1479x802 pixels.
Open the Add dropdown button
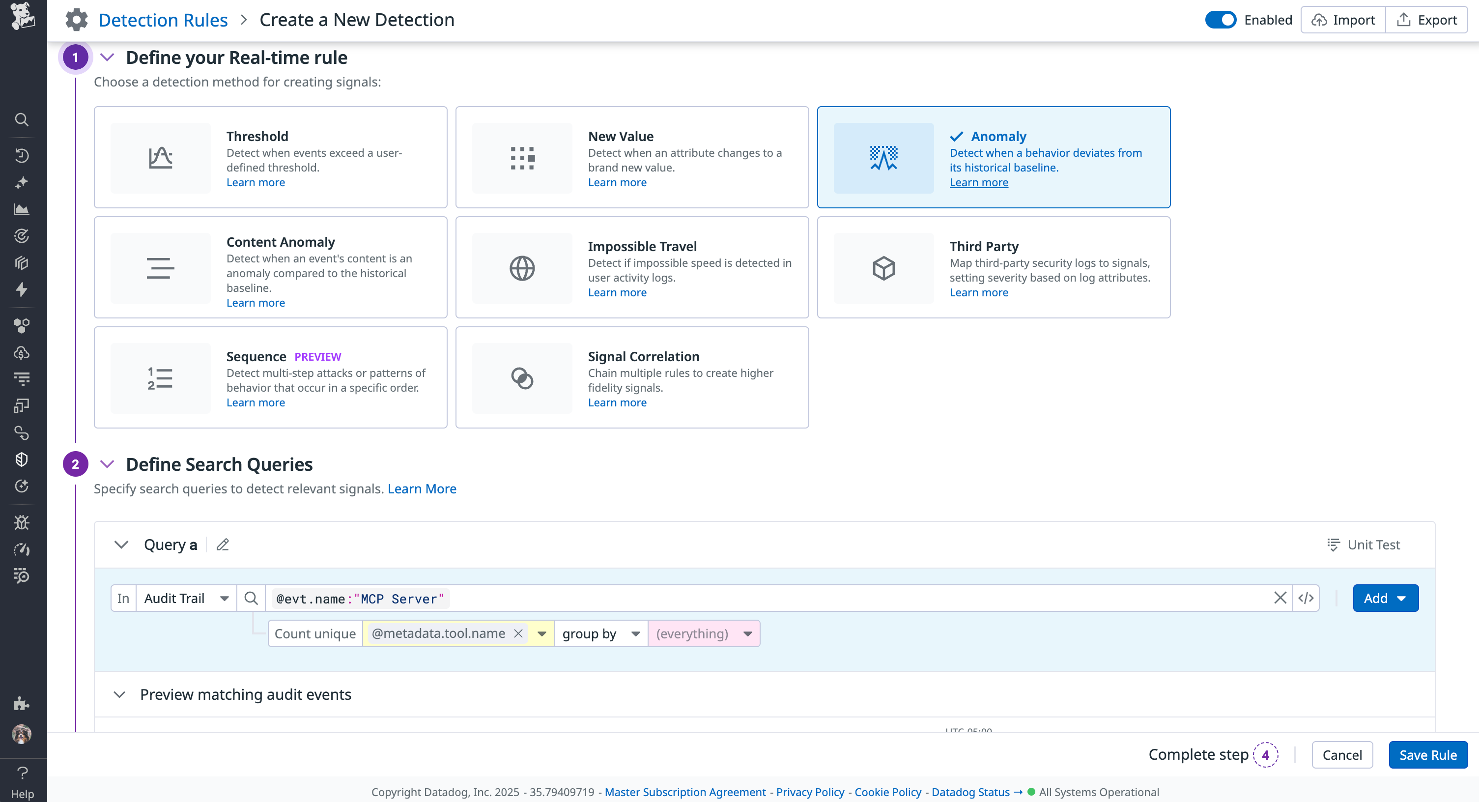click(1385, 598)
